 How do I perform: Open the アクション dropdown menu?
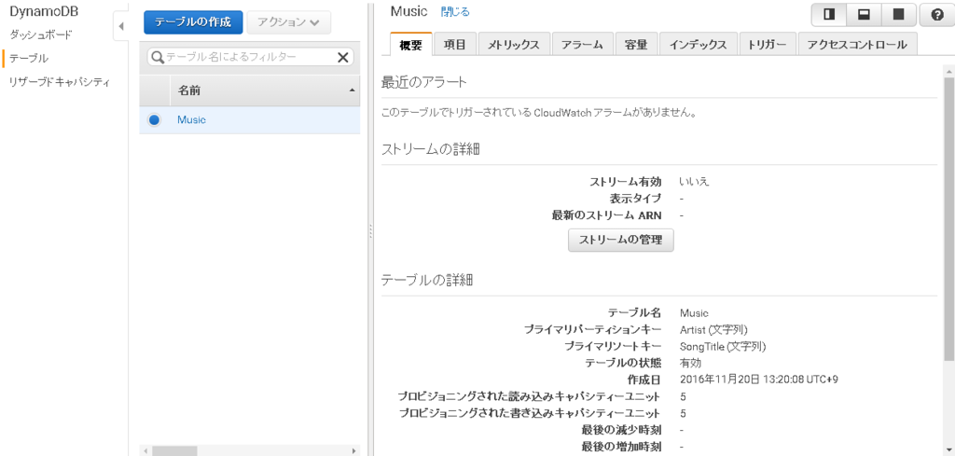[x=289, y=22]
